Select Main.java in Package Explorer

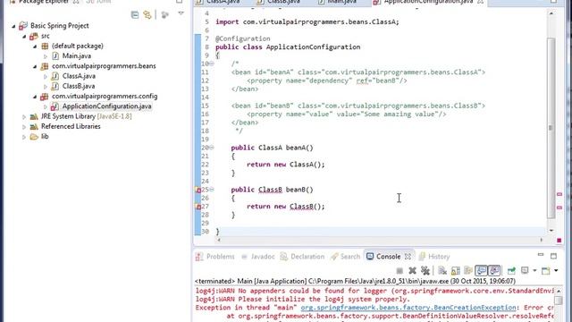pos(77,55)
